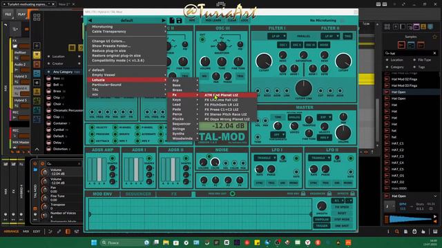
Task: Open the Lotuzia preset folder entry
Action: coord(126,80)
